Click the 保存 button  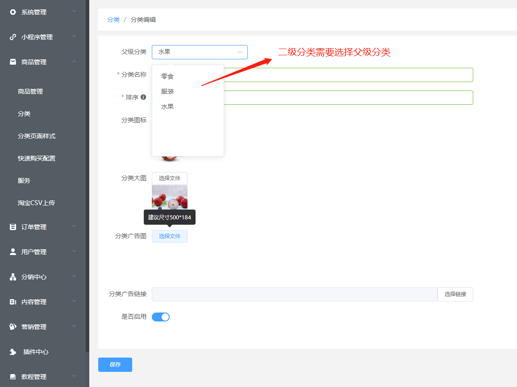click(x=115, y=365)
